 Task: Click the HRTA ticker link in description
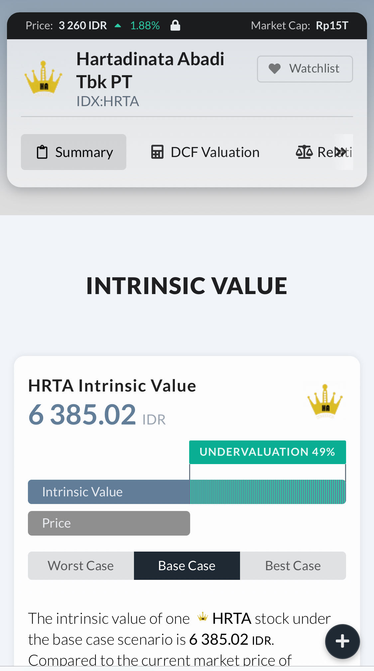[232, 618]
